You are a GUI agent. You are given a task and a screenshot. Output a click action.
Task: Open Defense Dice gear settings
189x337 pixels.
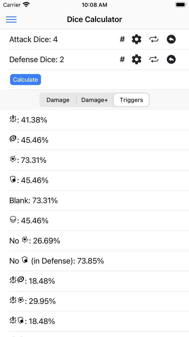(136, 60)
